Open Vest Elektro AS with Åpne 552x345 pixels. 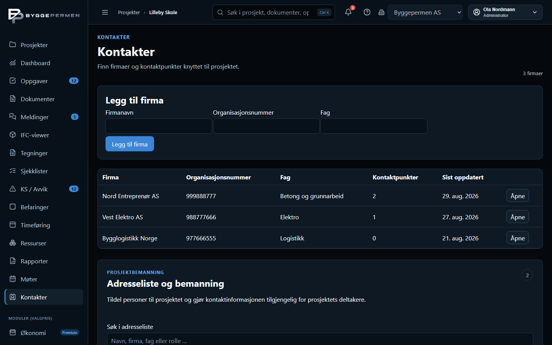[517, 217]
